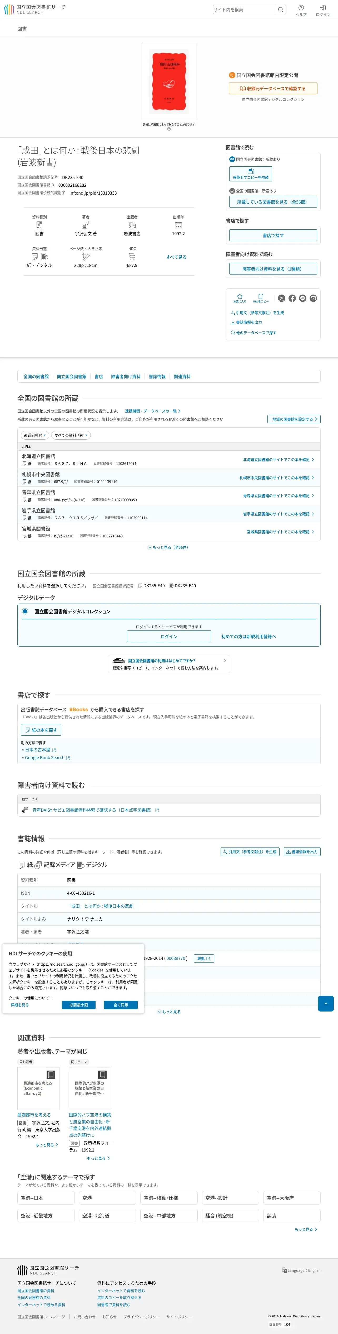Jump to 全国の図書館 tab
This screenshot has height=1334, width=338.
[36, 377]
